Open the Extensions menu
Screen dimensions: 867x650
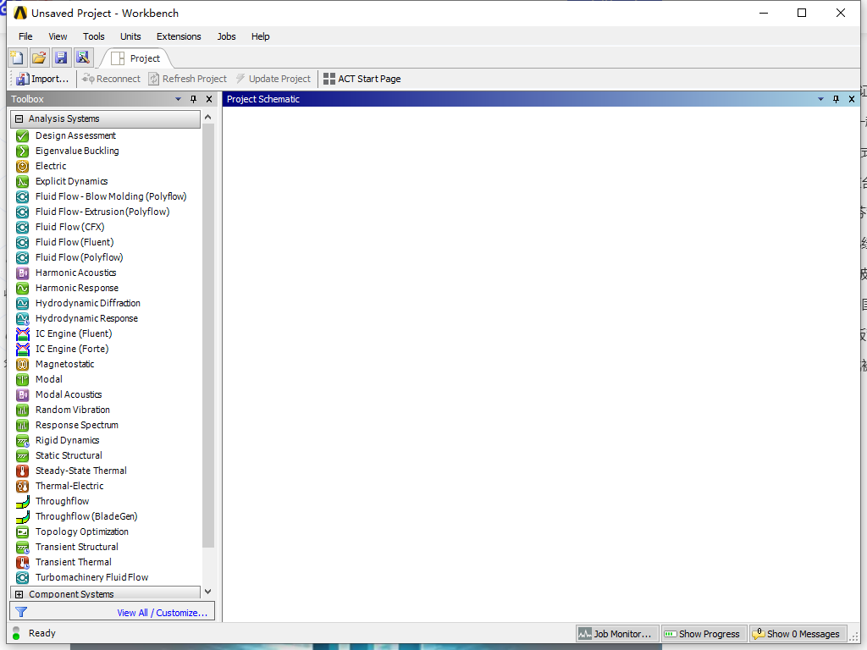[x=179, y=36]
